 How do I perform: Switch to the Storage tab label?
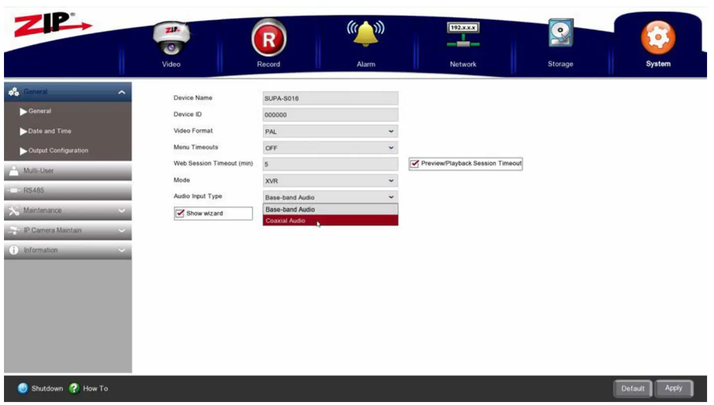(561, 64)
